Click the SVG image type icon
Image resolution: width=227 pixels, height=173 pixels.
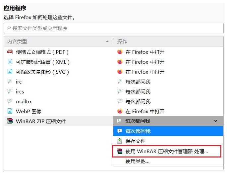tap(10, 72)
